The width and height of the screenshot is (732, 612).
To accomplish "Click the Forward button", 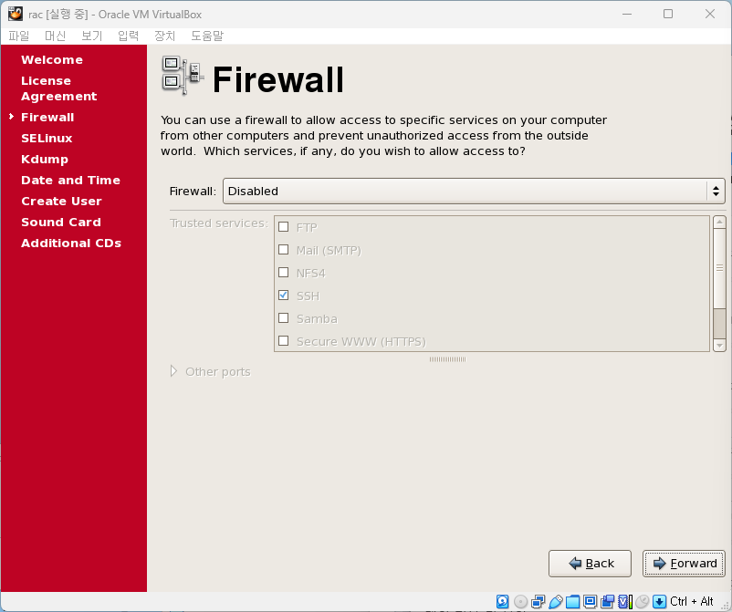I will [x=684, y=564].
